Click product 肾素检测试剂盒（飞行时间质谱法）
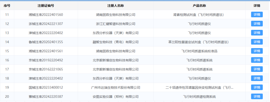The width and height of the screenshot is (270, 102). point(199,15)
